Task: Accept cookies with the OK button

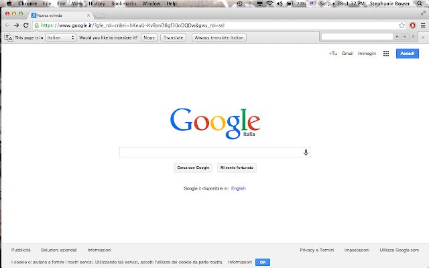Action: [x=263, y=262]
